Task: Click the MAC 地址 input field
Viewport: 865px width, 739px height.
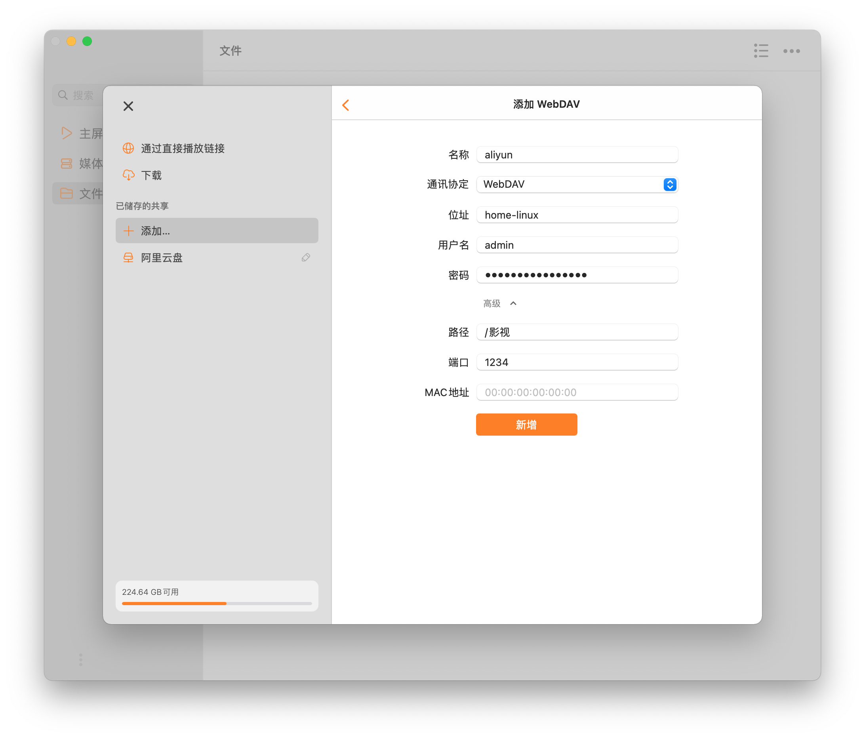Action: click(577, 392)
